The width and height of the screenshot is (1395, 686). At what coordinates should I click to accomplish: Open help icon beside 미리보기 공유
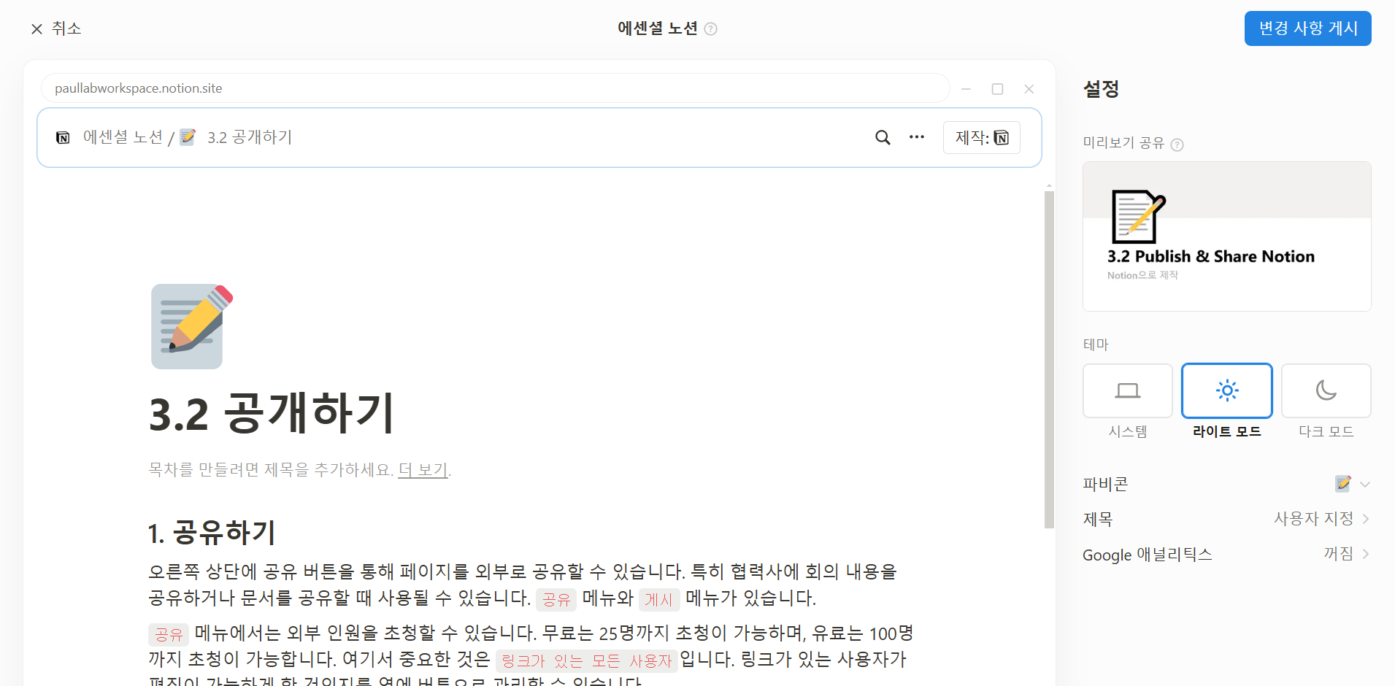point(1177,144)
